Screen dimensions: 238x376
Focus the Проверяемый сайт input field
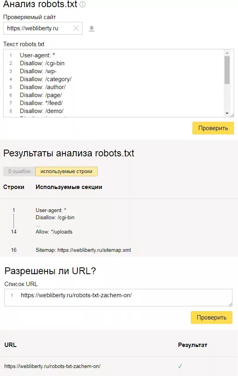pyautogui.click(x=39, y=29)
